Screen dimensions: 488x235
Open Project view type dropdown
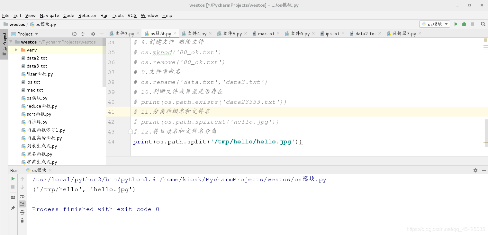click(37, 34)
